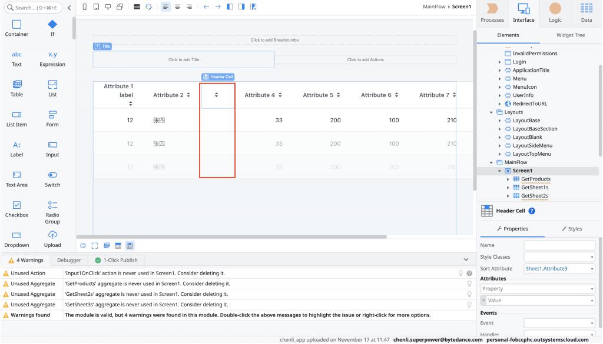Select the Switch widget in the toolbox
Viewport: 603px width, 344px height.
click(52, 179)
